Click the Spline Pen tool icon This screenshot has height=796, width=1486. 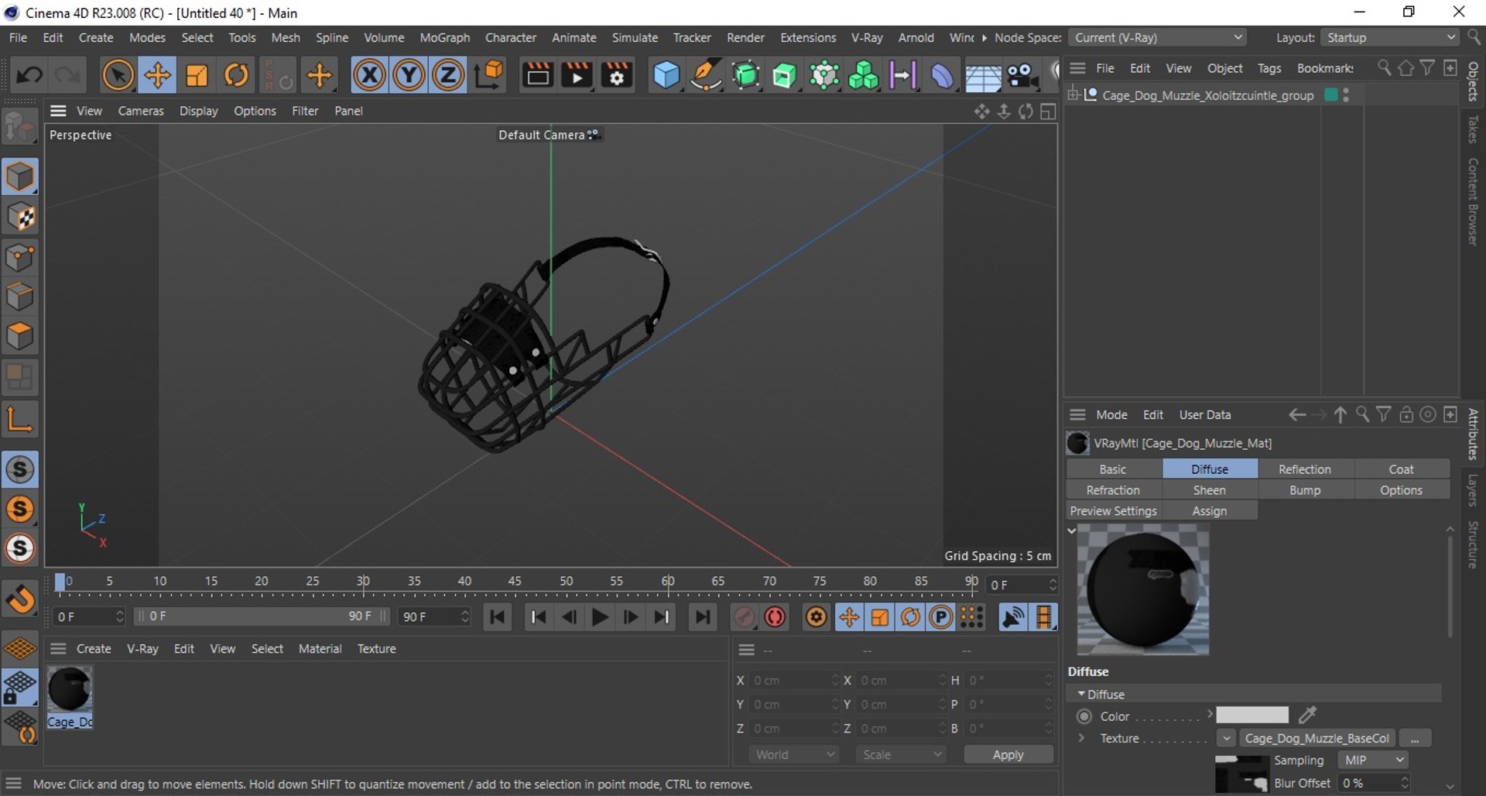705,75
